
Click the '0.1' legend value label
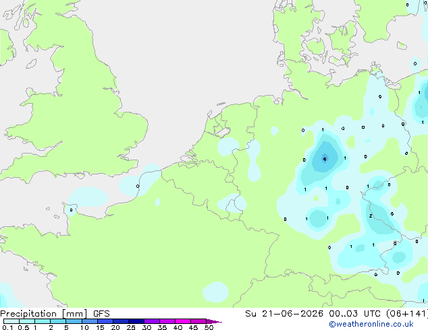tap(7, 327)
